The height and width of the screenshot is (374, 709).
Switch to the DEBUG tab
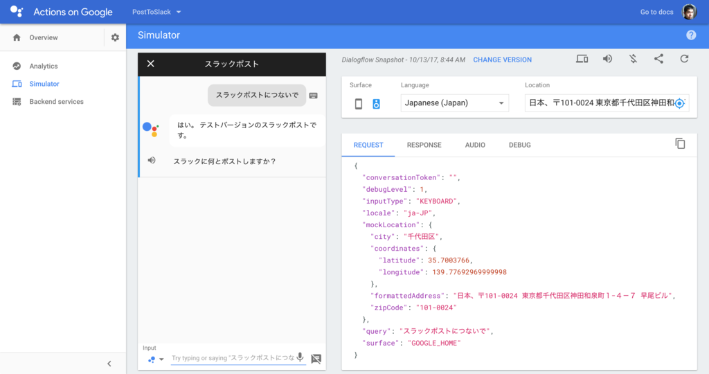[519, 145]
